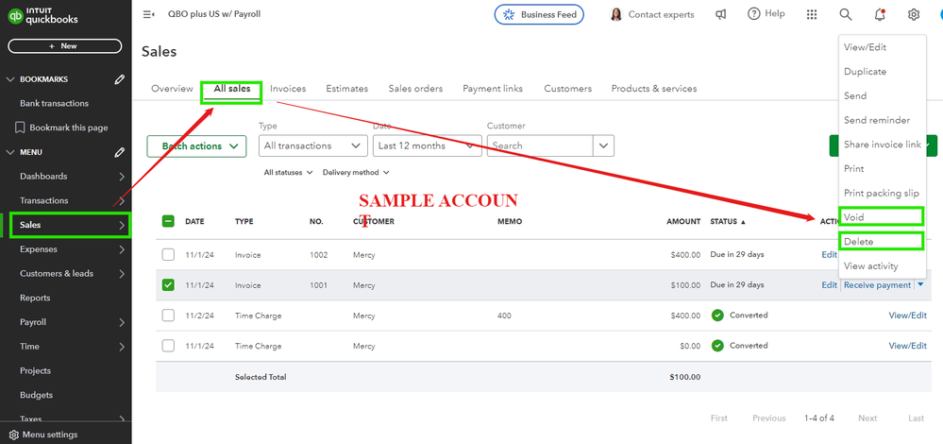Click the Customer search input field

540,145
